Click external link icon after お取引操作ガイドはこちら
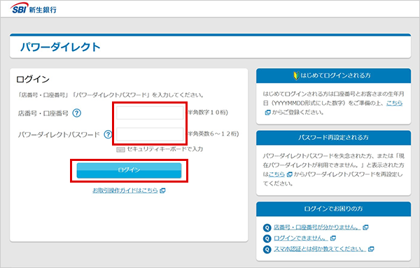The image size is (420, 268). (162, 190)
